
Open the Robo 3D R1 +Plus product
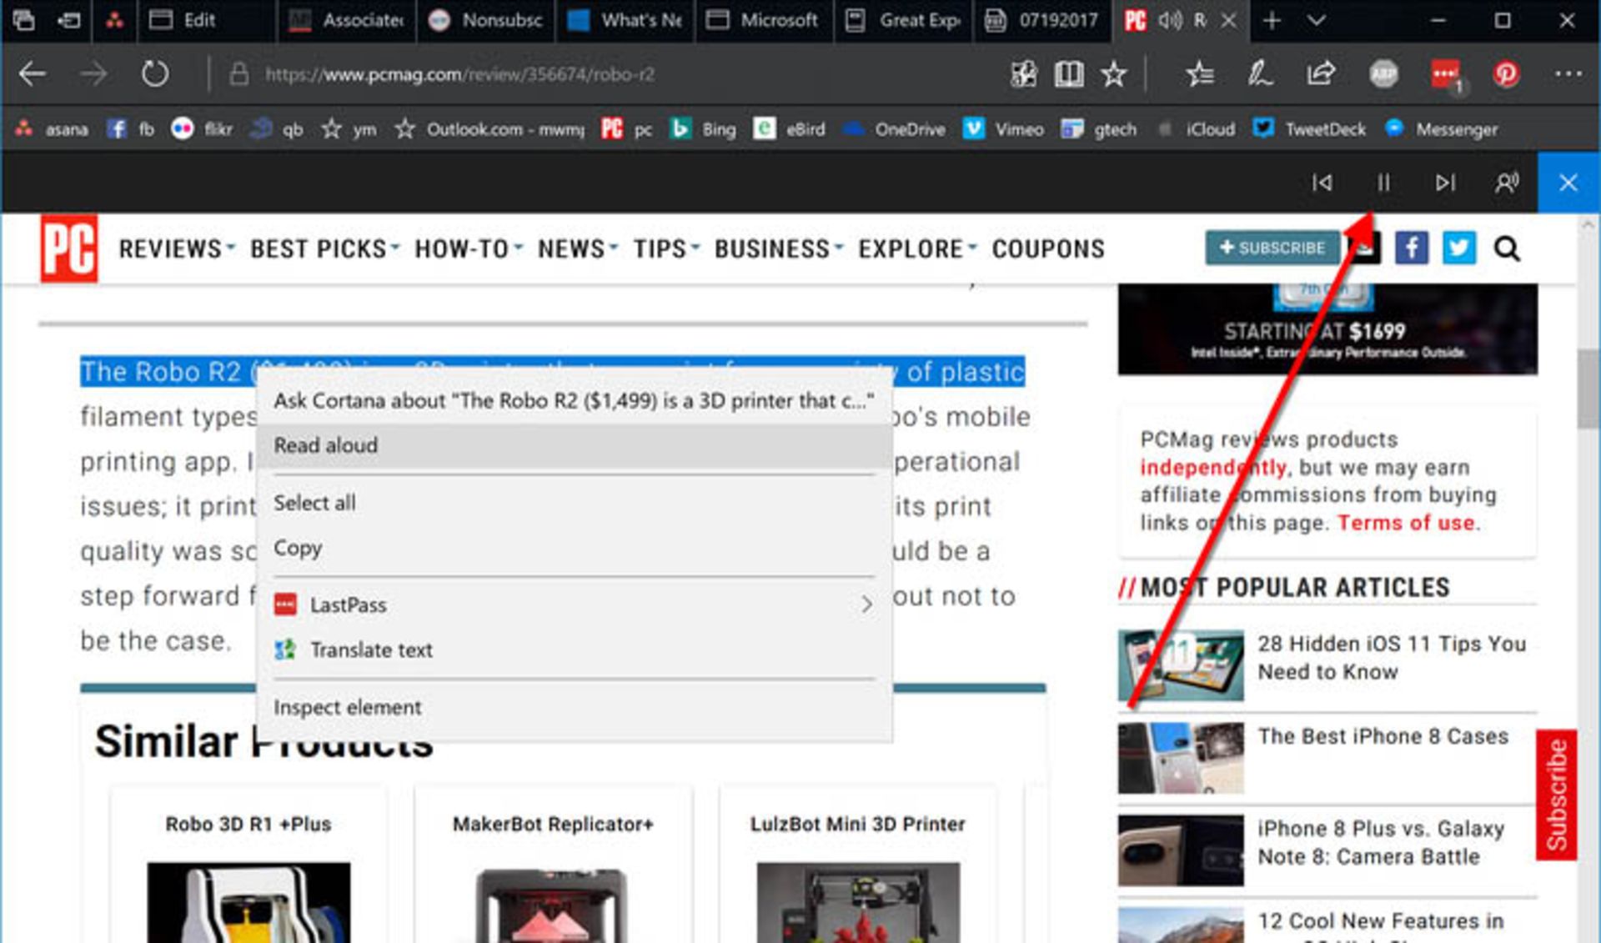[248, 824]
